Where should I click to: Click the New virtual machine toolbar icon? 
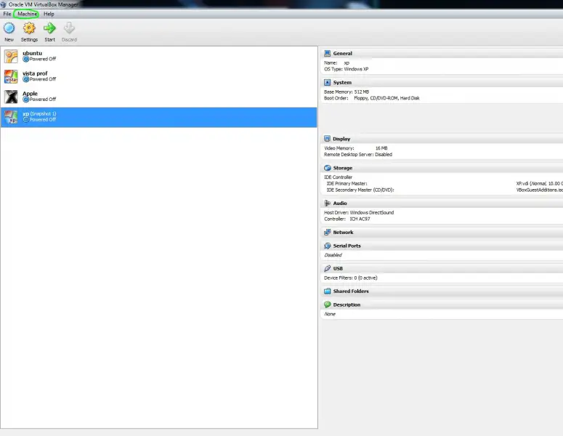click(x=9, y=28)
